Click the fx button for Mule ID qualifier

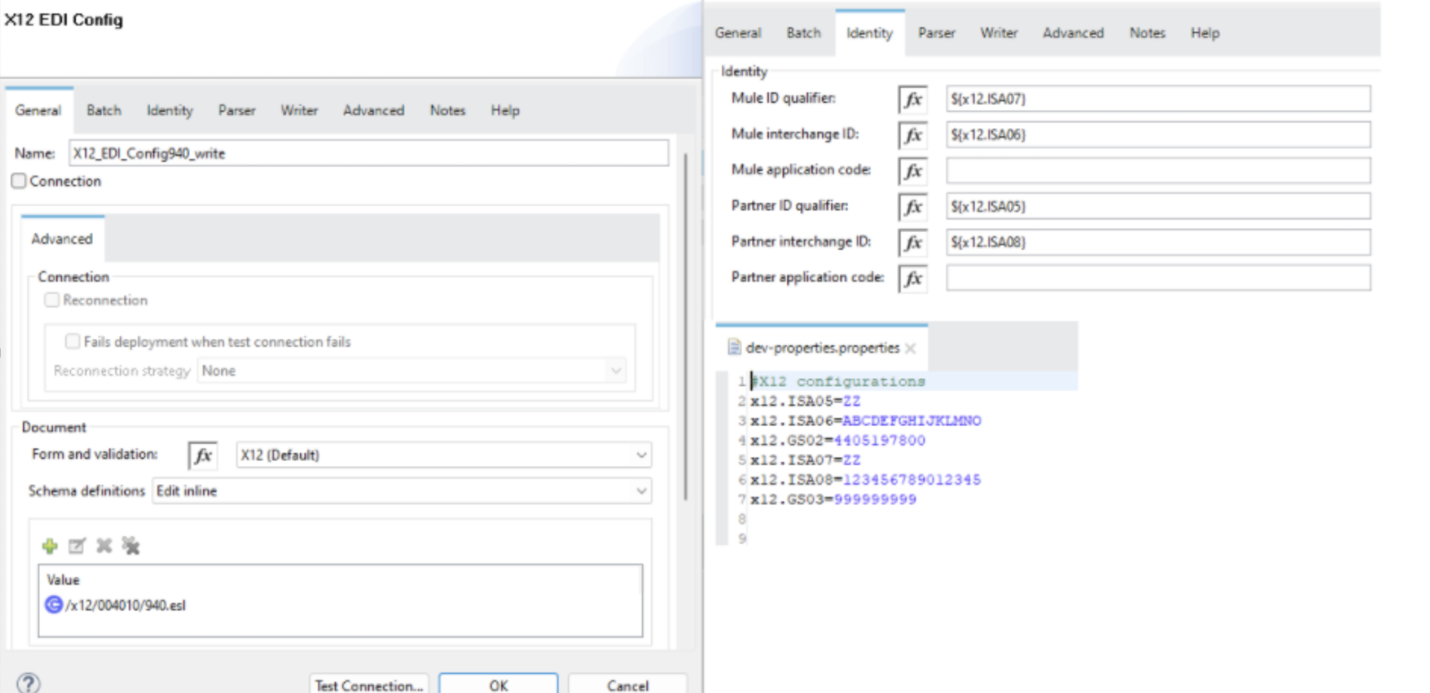point(912,99)
